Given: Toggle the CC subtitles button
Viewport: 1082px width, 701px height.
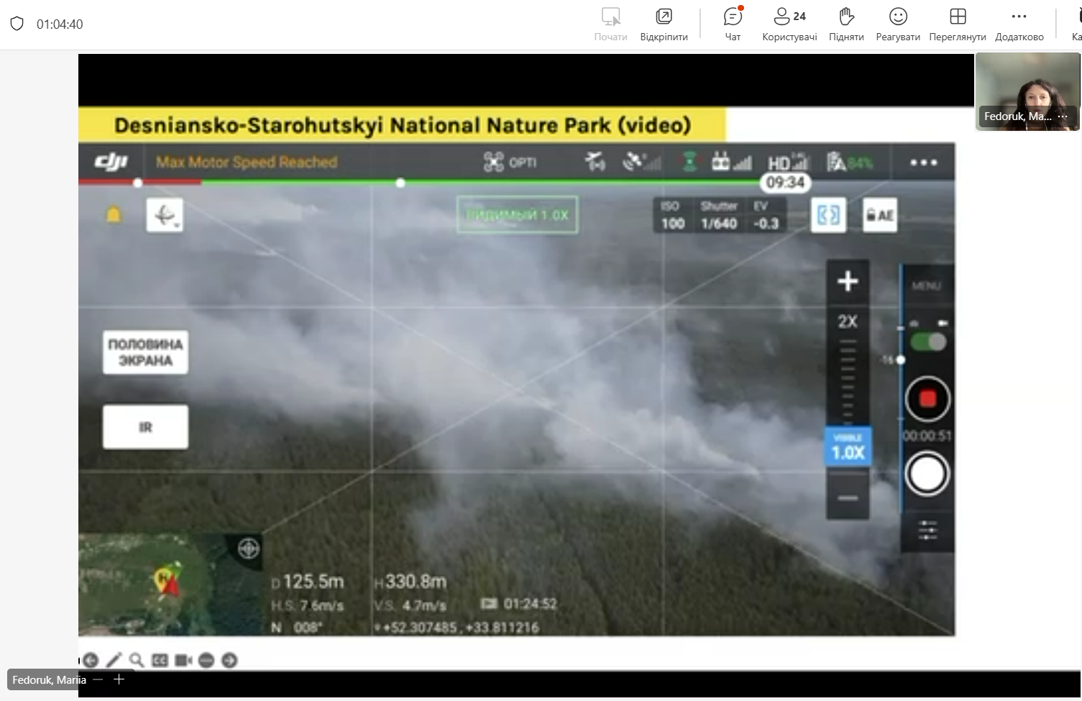Looking at the screenshot, I should pyautogui.click(x=160, y=660).
